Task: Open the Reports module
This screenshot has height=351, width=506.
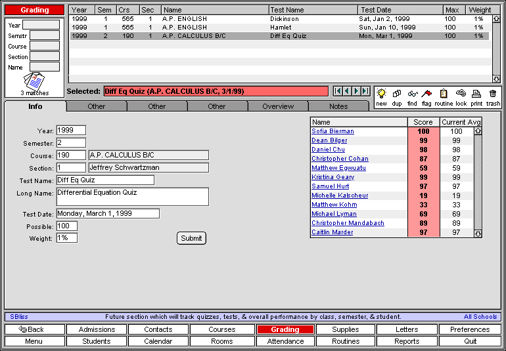Action: 407,341
